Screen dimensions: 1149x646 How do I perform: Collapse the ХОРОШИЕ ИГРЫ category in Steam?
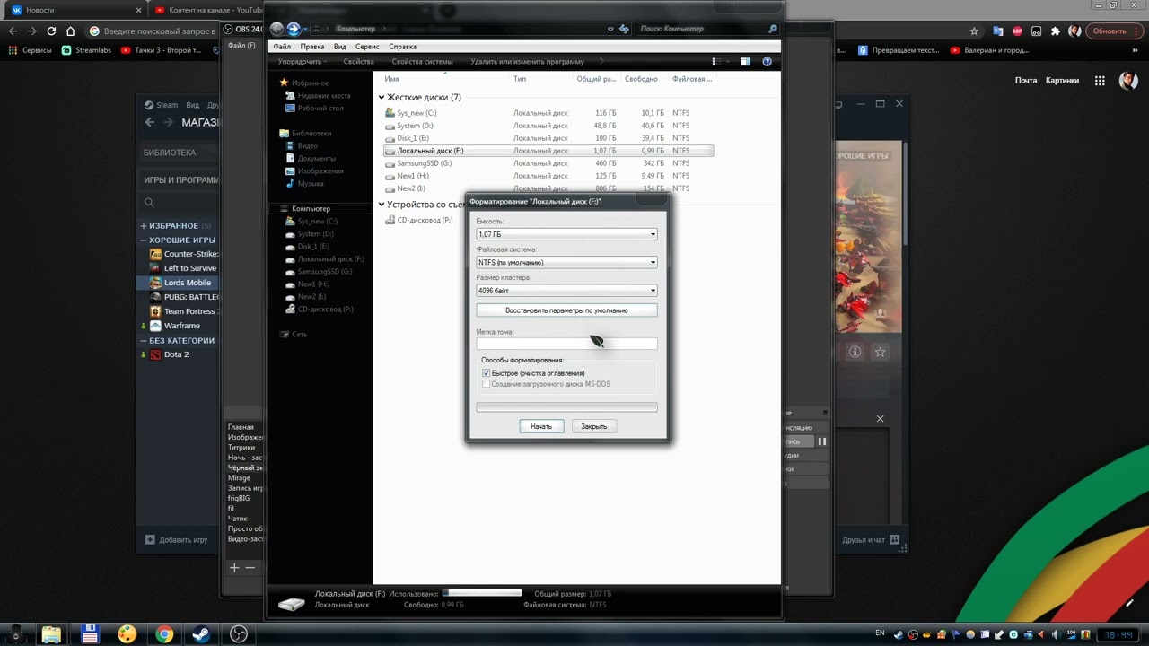coord(144,240)
